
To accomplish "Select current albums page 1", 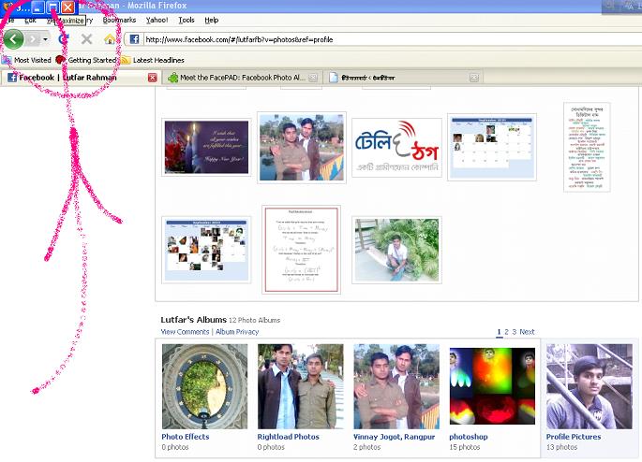I will [499, 332].
